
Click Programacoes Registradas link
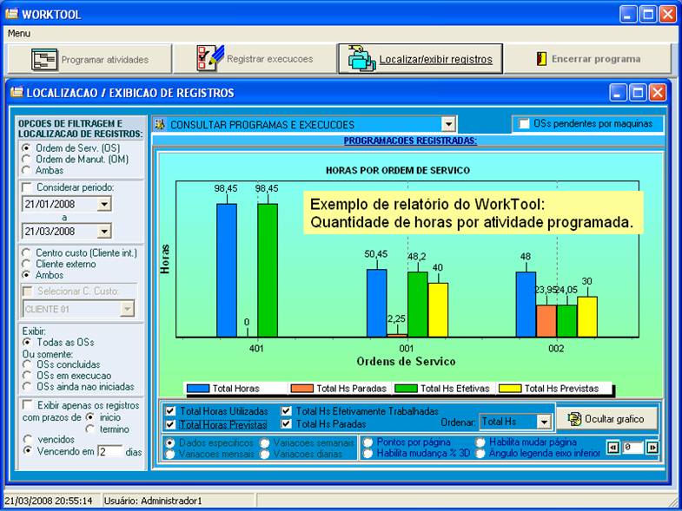pos(410,141)
